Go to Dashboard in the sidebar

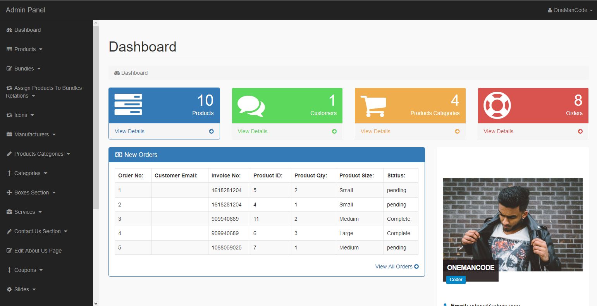click(x=24, y=30)
